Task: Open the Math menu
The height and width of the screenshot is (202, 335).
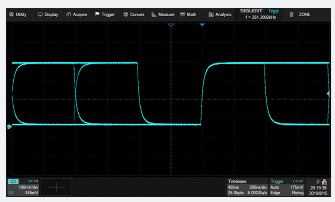Action: coord(188,14)
